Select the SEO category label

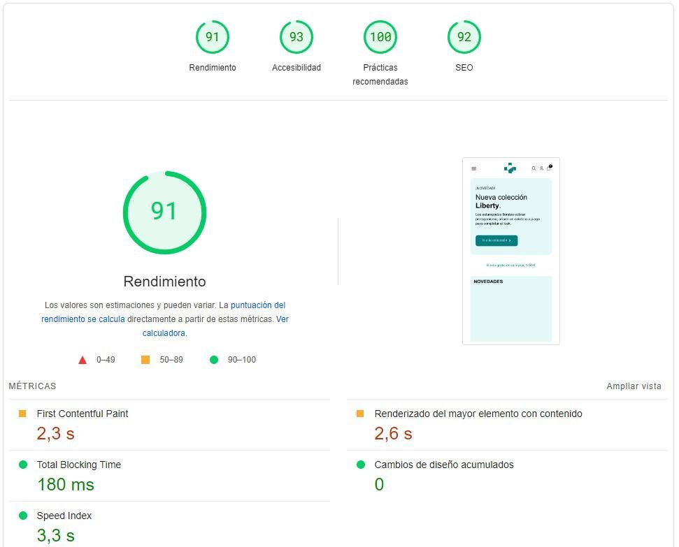[x=464, y=68]
